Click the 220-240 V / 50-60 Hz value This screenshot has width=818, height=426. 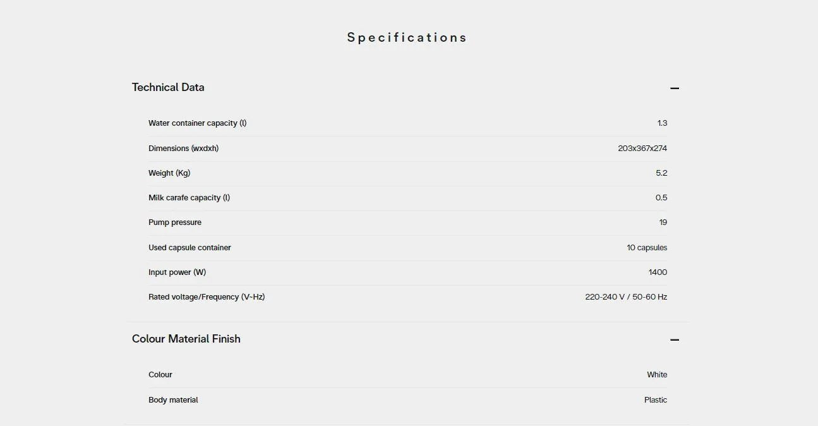(x=626, y=297)
